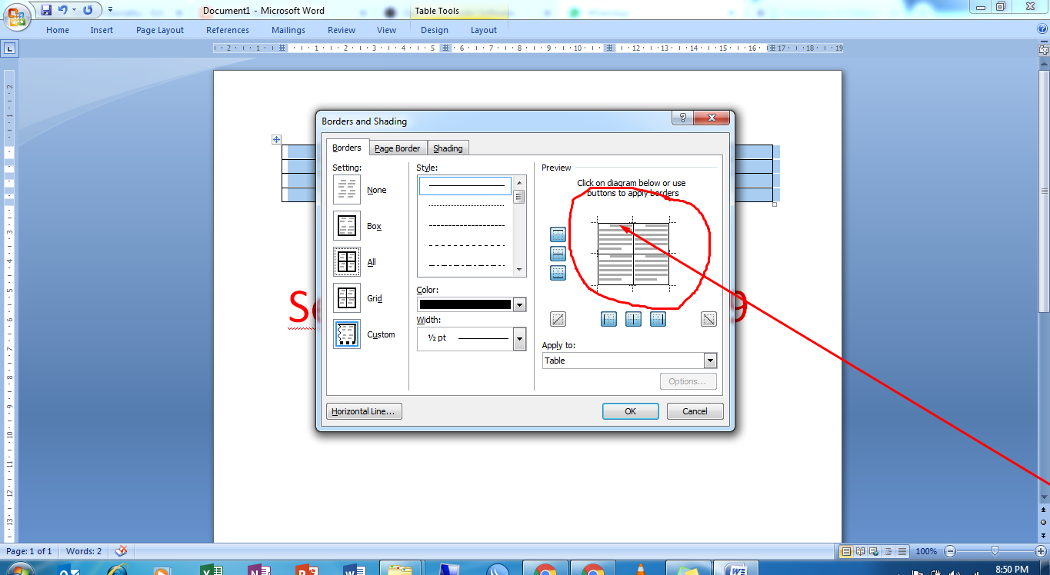Click the dialog's question mark help button
Screen dimensions: 1050x575
pyautogui.click(x=682, y=118)
